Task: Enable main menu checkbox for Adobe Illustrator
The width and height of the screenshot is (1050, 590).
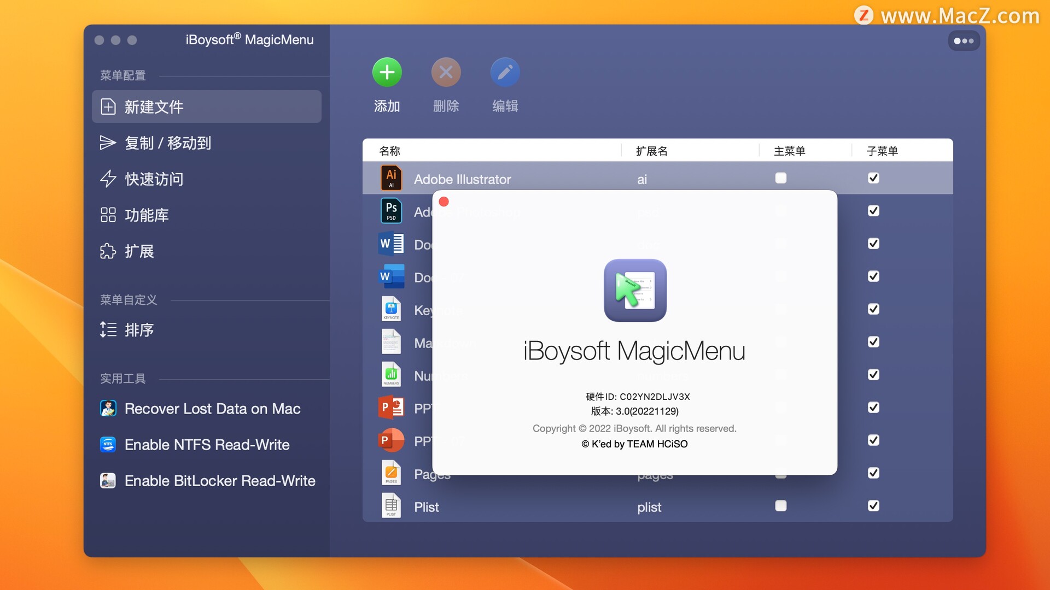Action: click(781, 178)
